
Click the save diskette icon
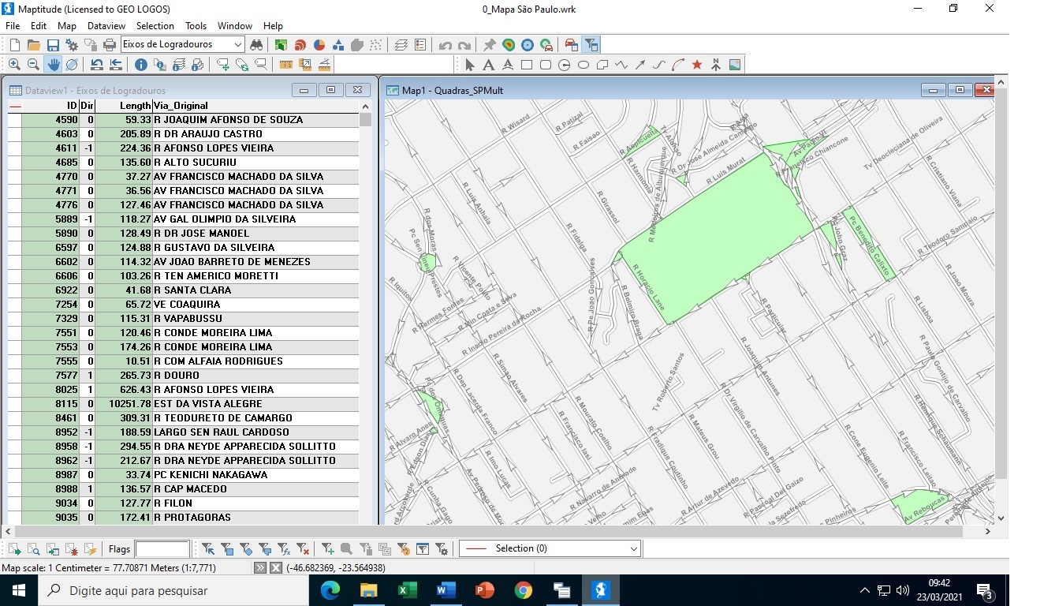click(53, 45)
